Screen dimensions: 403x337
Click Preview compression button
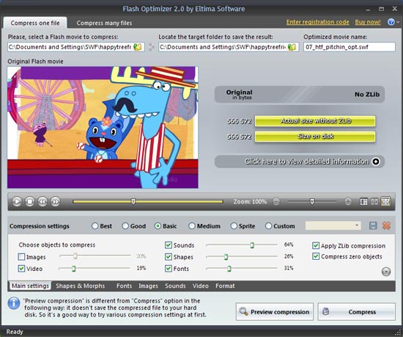[275, 311]
